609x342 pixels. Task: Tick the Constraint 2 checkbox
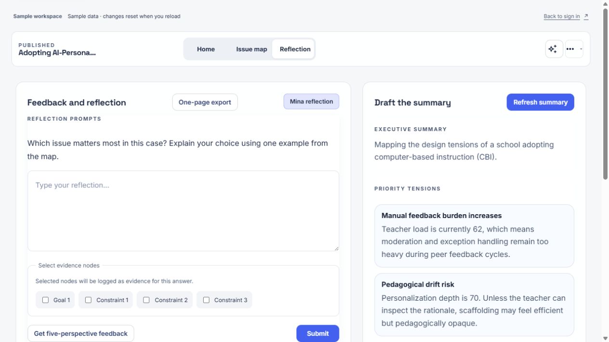click(147, 300)
